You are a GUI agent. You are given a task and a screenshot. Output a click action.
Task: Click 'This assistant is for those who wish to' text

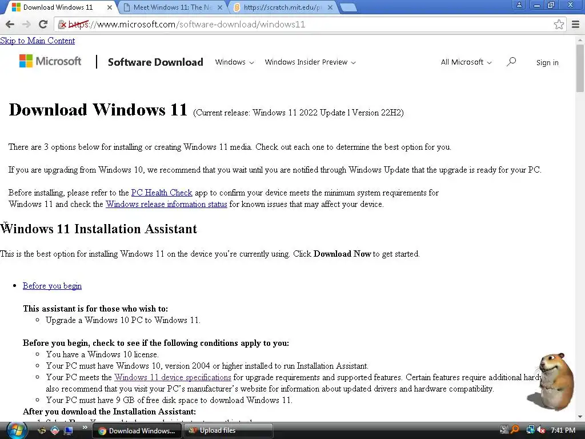[95, 309]
